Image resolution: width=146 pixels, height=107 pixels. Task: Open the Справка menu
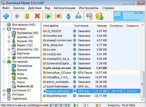pyautogui.click(x=108, y=8)
